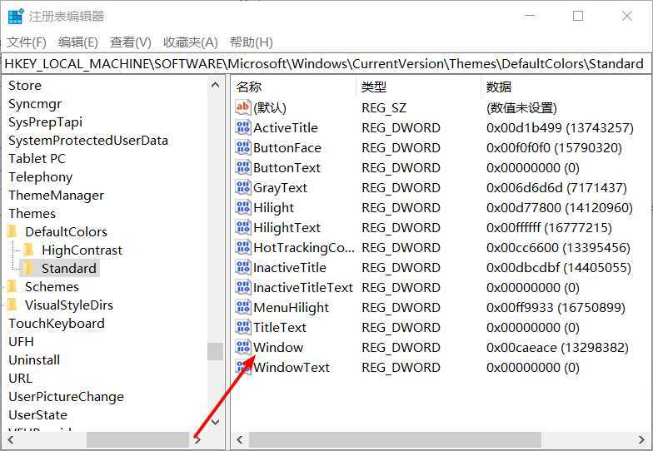Minimize the Registry Editor window
The width and height of the screenshot is (653, 451).
(530, 17)
